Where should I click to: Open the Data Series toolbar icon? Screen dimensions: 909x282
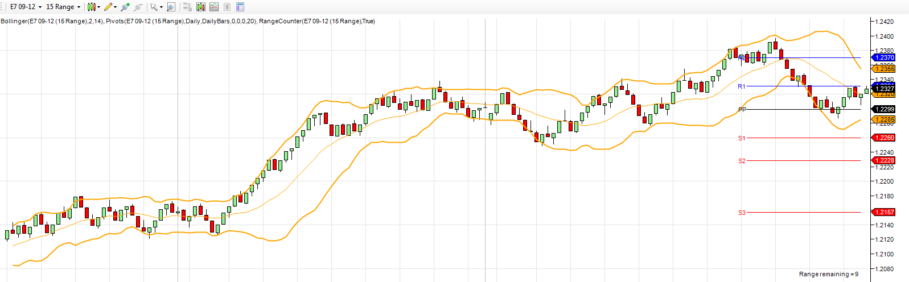click(x=187, y=7)
